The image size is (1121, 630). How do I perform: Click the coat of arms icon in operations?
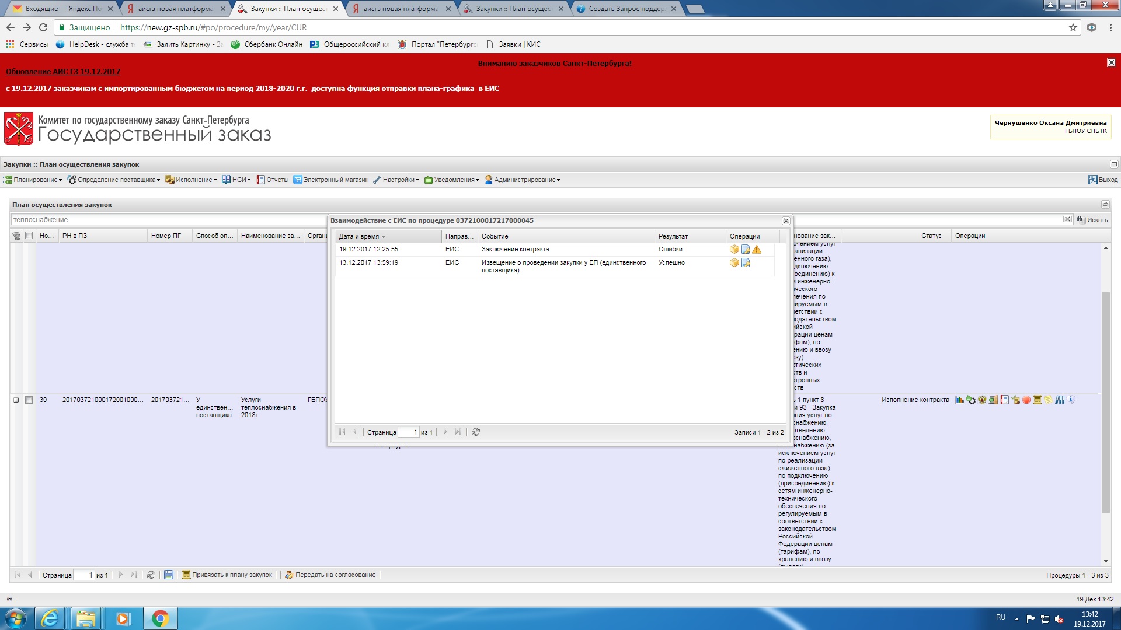982,400
